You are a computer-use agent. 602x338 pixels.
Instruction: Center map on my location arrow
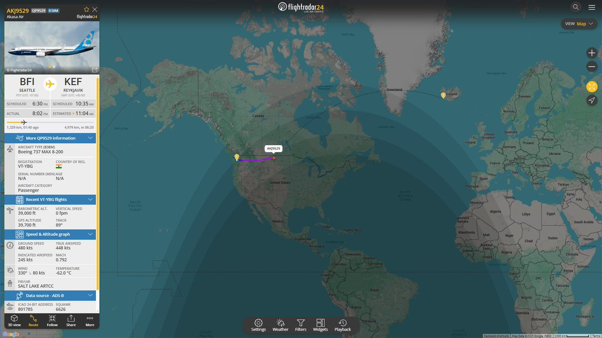pyautogui.click(x=592, y=100)
